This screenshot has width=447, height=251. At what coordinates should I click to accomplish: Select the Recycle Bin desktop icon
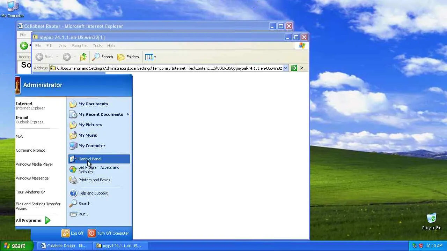click(432, 221)
